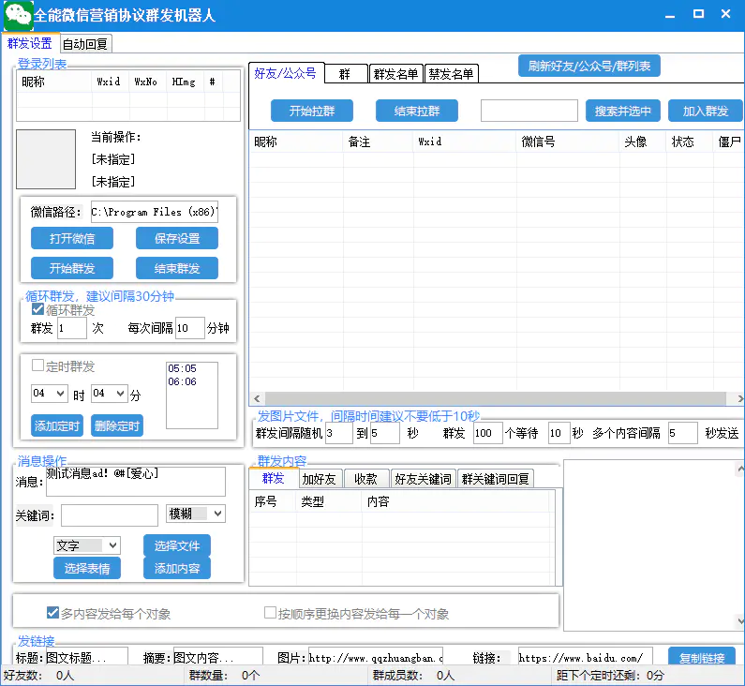The width and height of the screenshot is (745, 686).
Task: Check 按顺序更换内容发给每一个对象 option
Action: pyautogui.click(x=271, y=614)
